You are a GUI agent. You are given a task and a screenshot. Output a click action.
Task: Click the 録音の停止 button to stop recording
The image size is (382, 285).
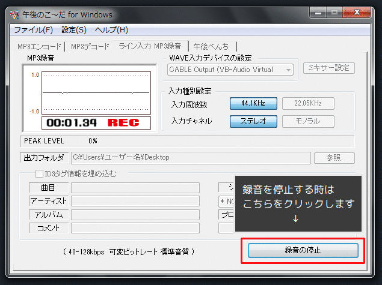click(x=303, y=250)
